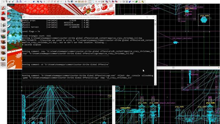This screenshot has width=220, height=124.
Task: Close the hammer_run_map_launcher console window
Action: 153,17
